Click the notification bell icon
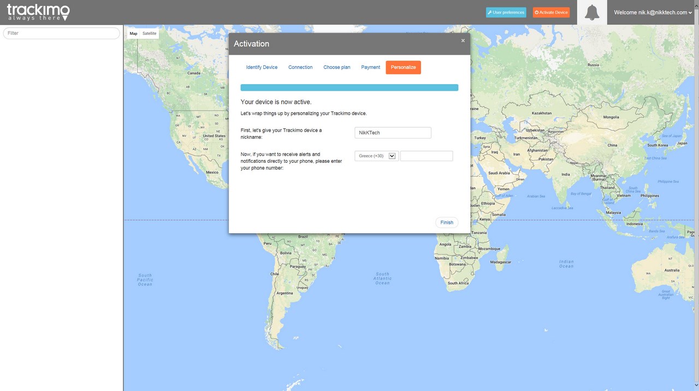 pos(592,13)
